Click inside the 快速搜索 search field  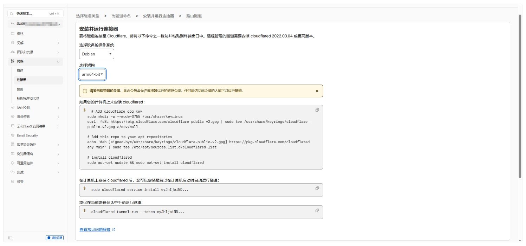pos(35,14)
